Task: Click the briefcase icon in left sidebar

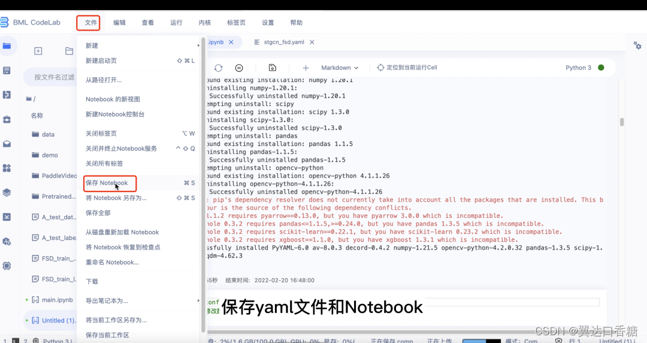Action: pyautogui.click(x=7, y=119)
